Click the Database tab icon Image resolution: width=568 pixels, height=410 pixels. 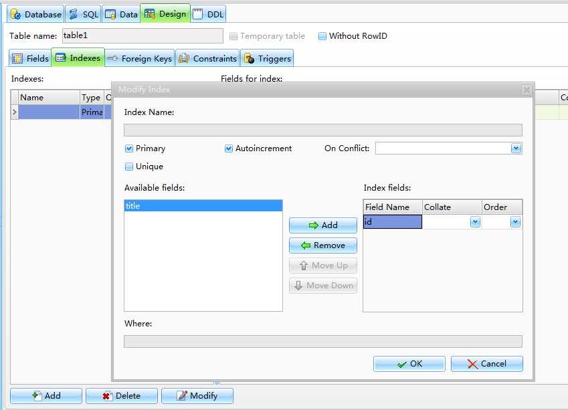(16, 14)
